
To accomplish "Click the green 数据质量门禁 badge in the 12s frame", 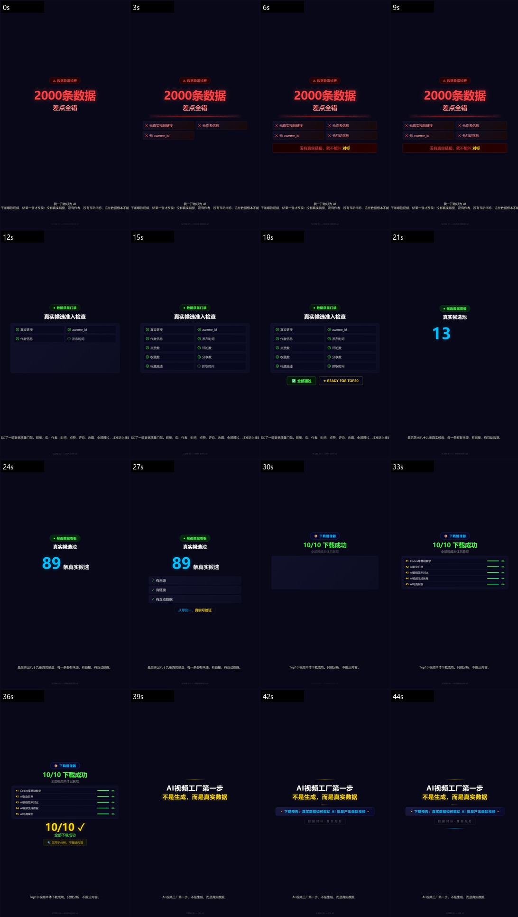I will 65,308.
